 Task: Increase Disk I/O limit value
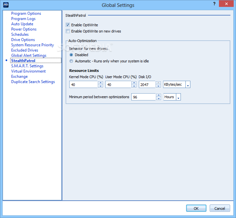pos(158,83)
